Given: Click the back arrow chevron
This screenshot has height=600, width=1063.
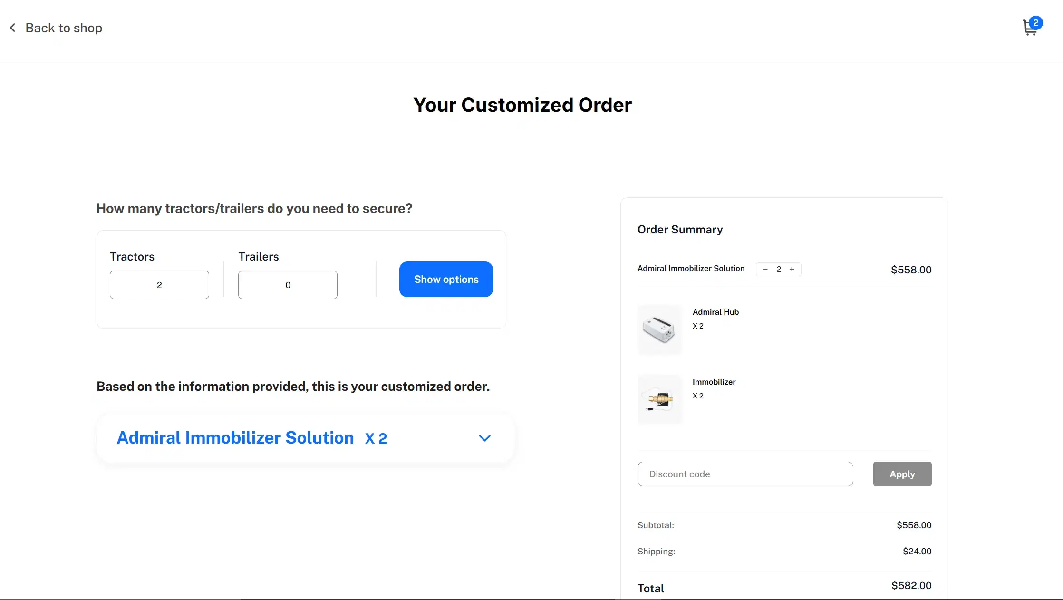Looking at the screenshot, I should tap(13, 28).
